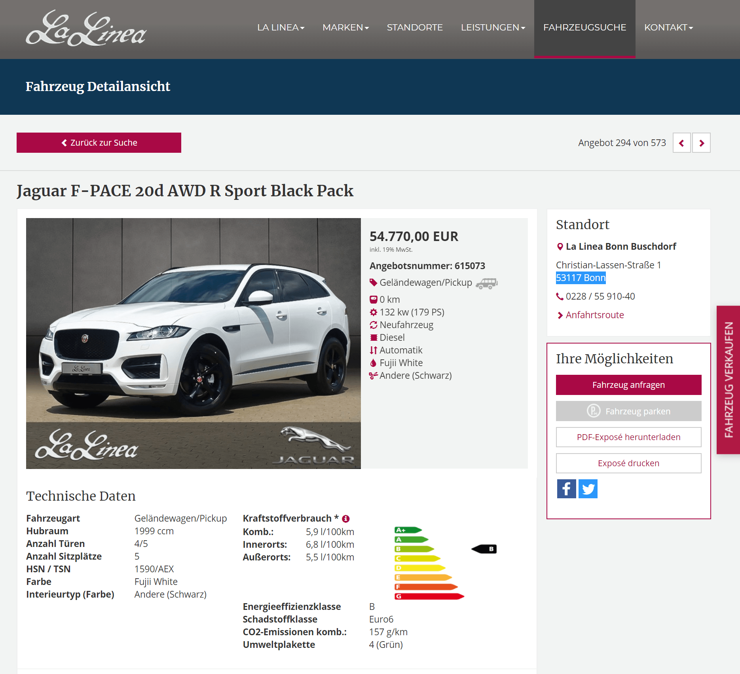
Task: Click phone number 0228 / 55 910-40
Action: [600, 296]
